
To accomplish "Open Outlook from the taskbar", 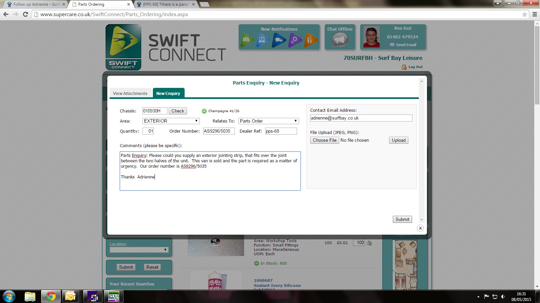I will (71, 297).
